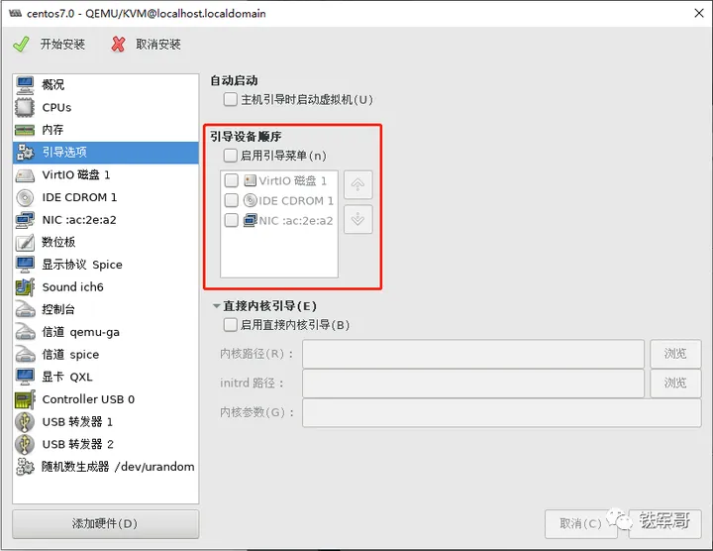Select Controller USB 0 text in hardware list
The image size is (713, 551).
pos(89,399)
